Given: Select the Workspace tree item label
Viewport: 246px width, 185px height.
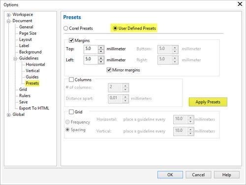Looking at the screenshot, I should pyautogui.click(x=23, y=14).
